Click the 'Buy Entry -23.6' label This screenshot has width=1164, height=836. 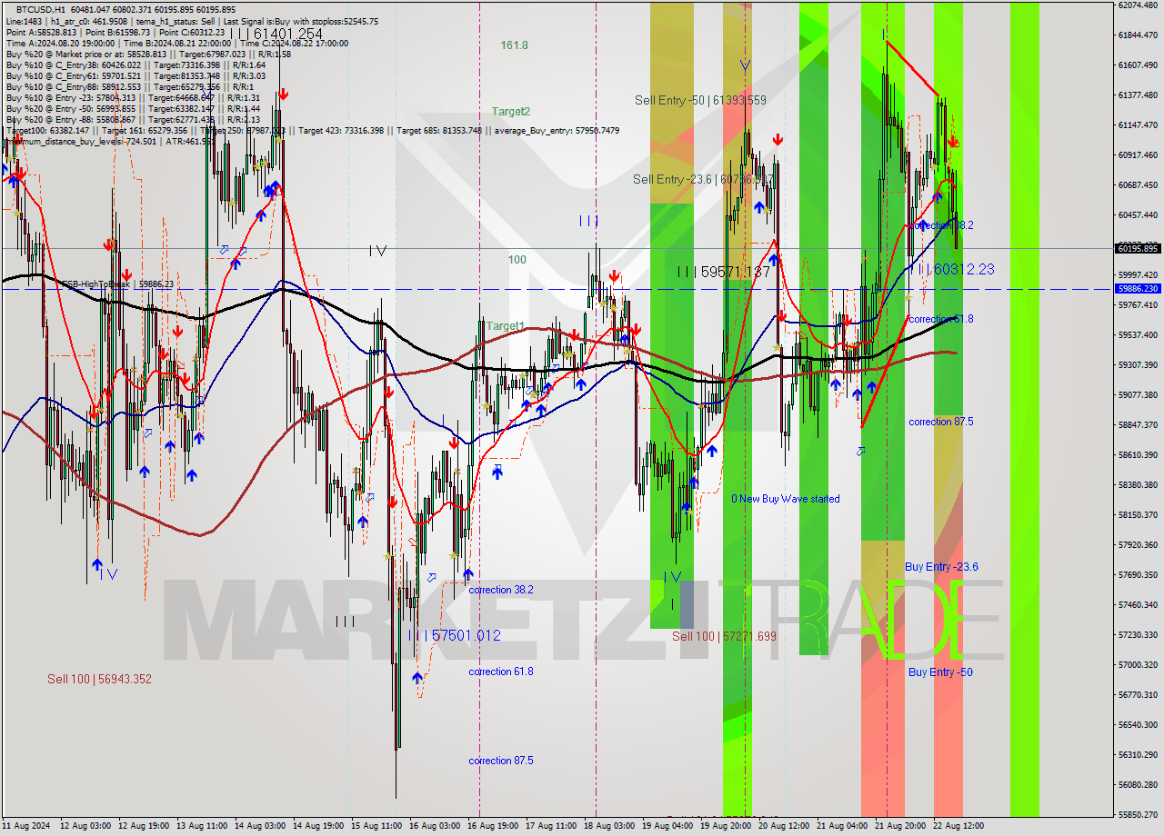tap(941, 567)
